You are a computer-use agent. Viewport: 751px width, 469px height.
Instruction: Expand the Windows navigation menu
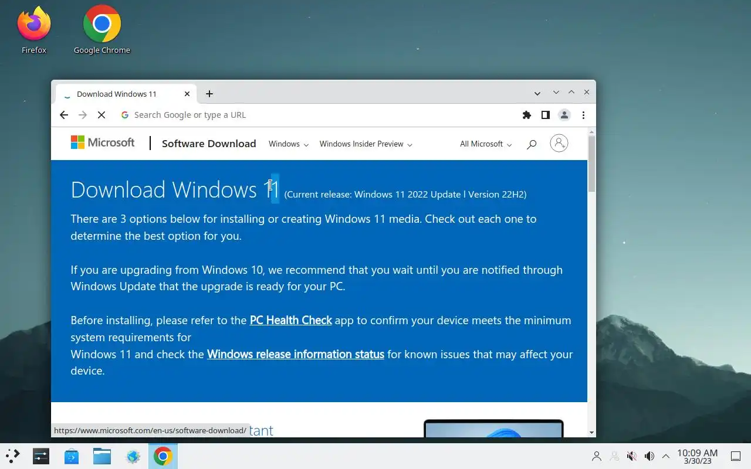pos(288,144)
